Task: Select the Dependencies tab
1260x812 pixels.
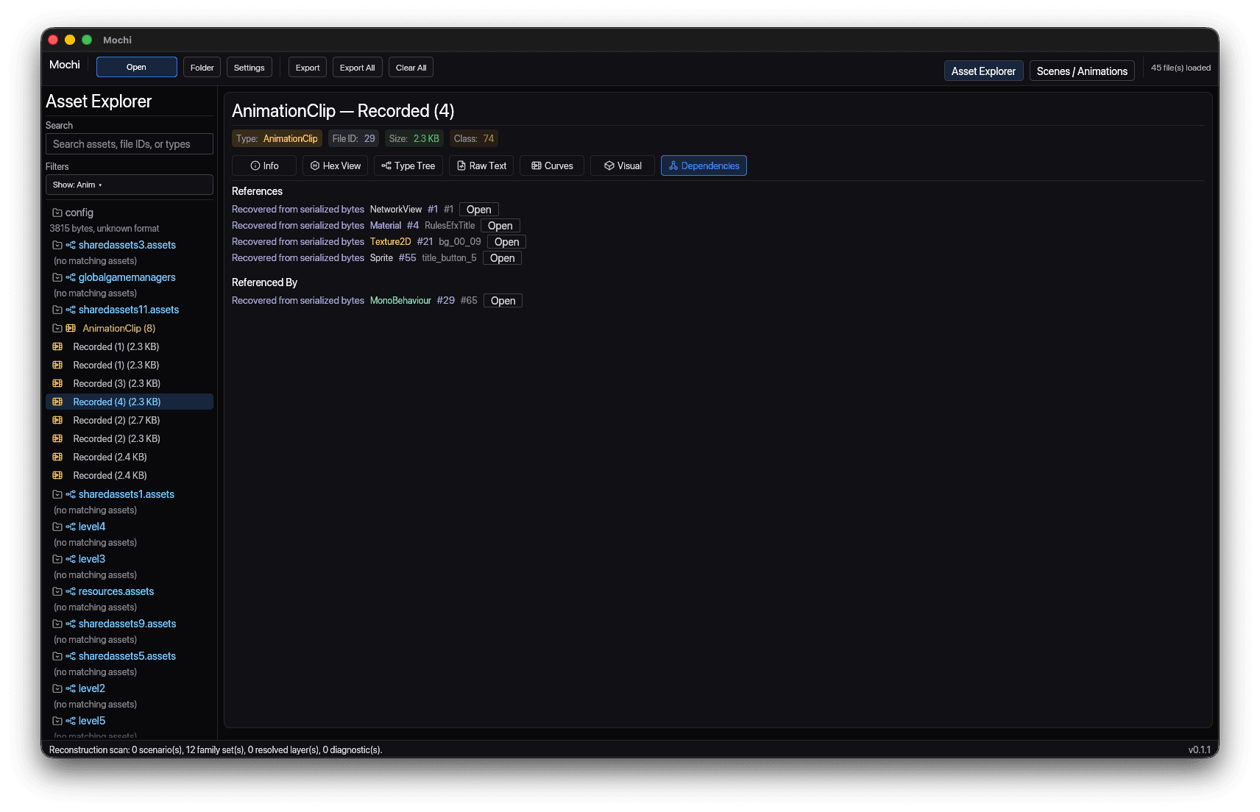Action: click(704, 165)
